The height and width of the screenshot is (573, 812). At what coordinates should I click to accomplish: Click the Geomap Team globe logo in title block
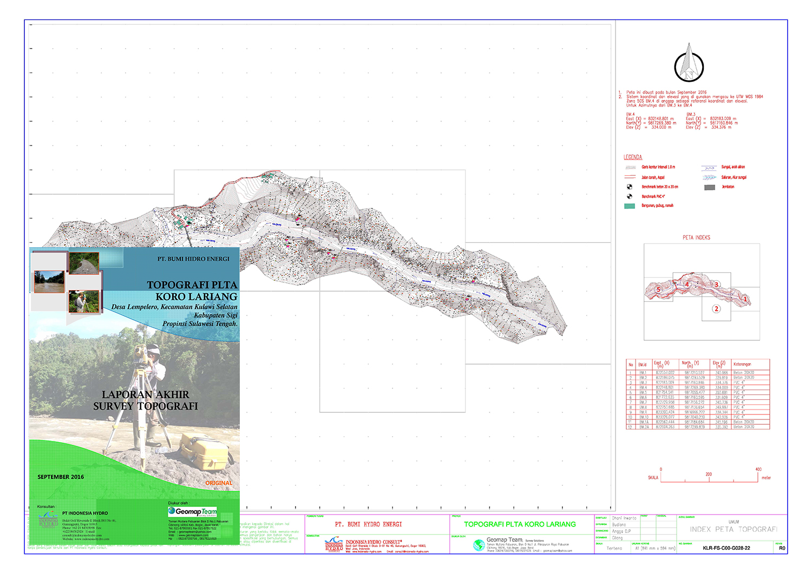479,545
